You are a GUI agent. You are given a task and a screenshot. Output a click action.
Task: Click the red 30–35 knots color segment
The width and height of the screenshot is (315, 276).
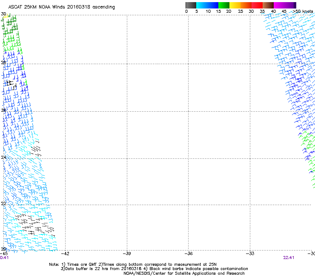click(x=257, y=5)
